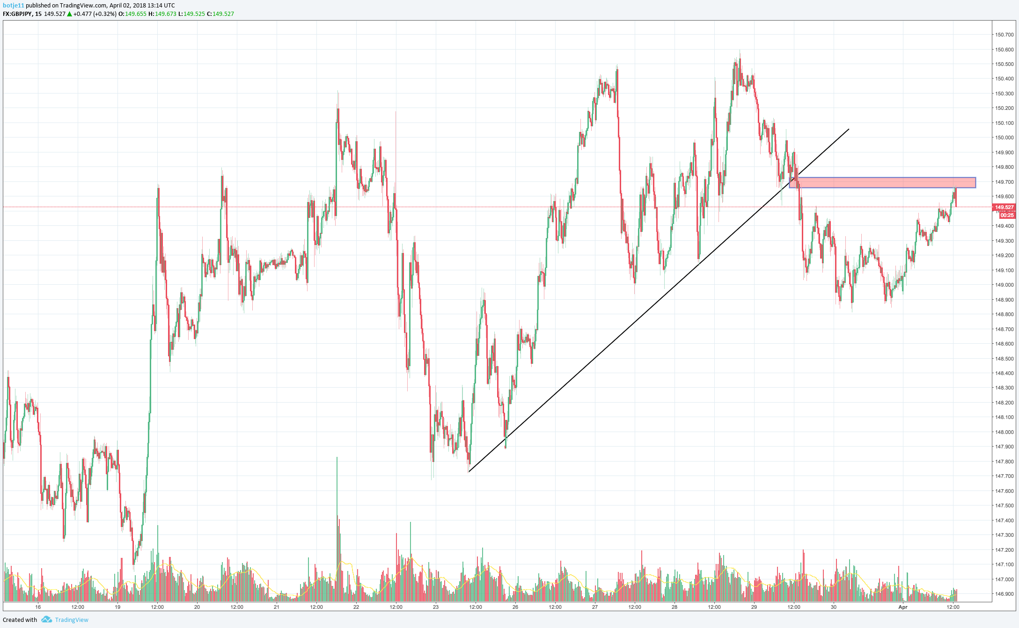Click the 22 date label on time axis
Screen dimensions: 1019x628
pyautogui.click(x=356, y=607)
